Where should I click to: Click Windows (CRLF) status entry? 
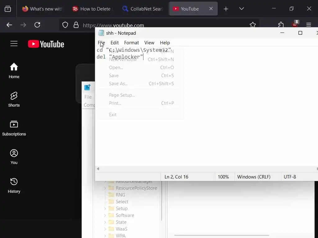(x=254, y=177)
